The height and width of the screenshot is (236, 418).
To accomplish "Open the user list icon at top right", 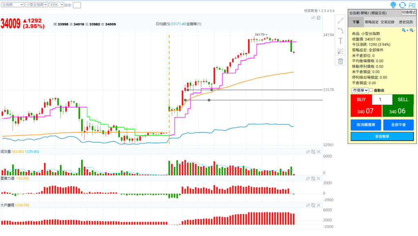I will point(412,5).
